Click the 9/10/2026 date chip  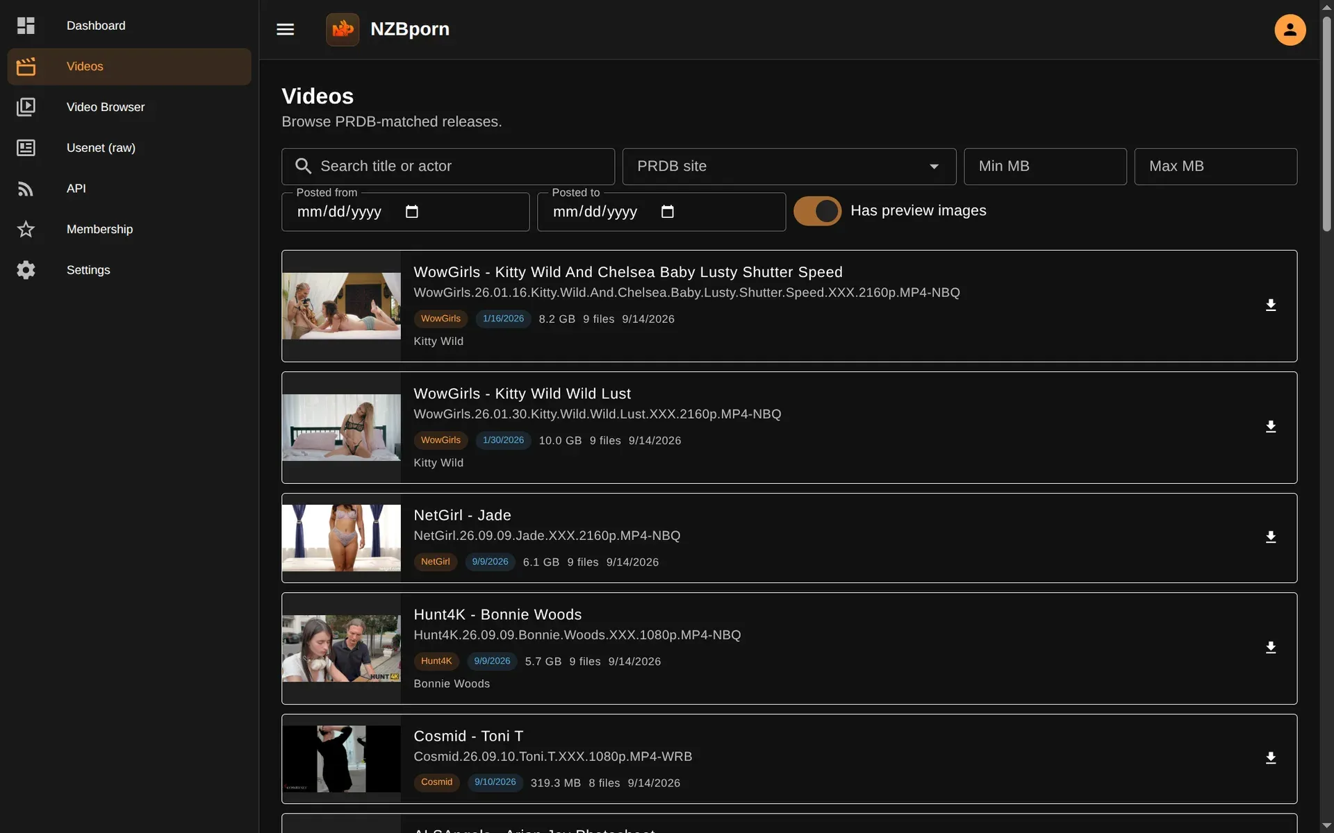click(495, 782)
